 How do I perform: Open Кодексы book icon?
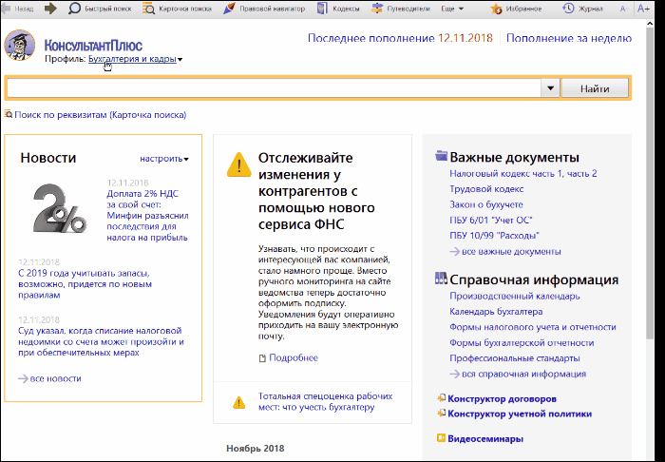pos(322,8)
